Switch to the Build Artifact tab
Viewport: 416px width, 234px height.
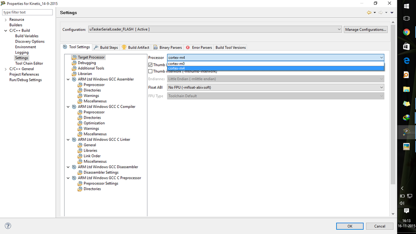[x=136, y=47]
